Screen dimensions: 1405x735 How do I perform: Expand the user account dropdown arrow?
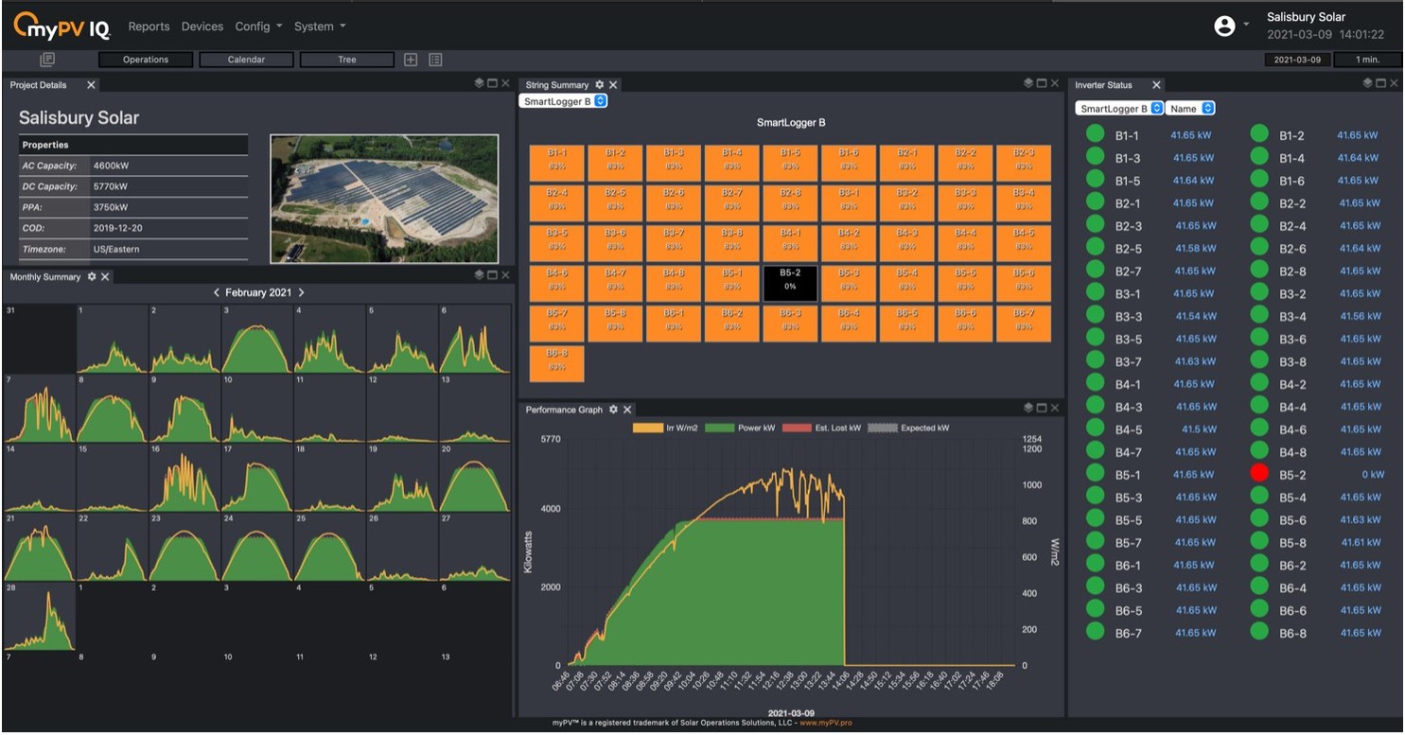[1246, 25]
